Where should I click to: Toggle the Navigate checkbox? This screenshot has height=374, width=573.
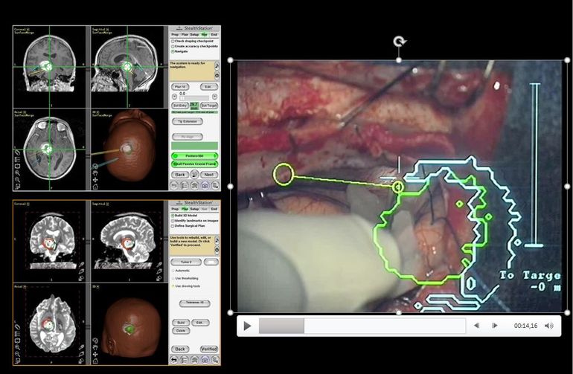click(x=173, y=51)
